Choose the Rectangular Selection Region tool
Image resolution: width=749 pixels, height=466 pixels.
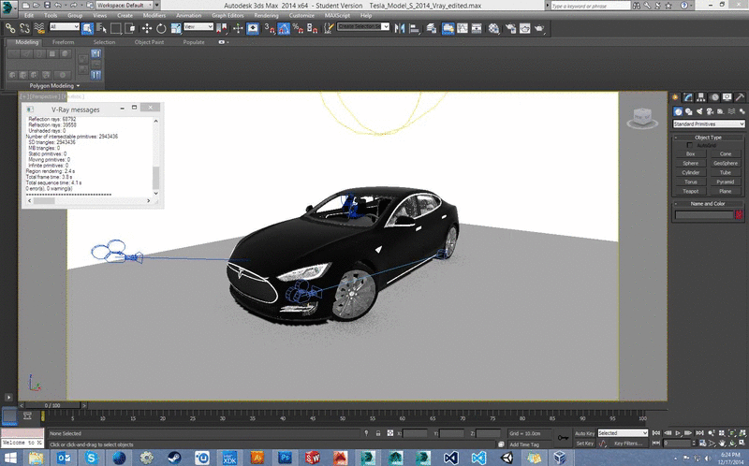click(115, 28)
